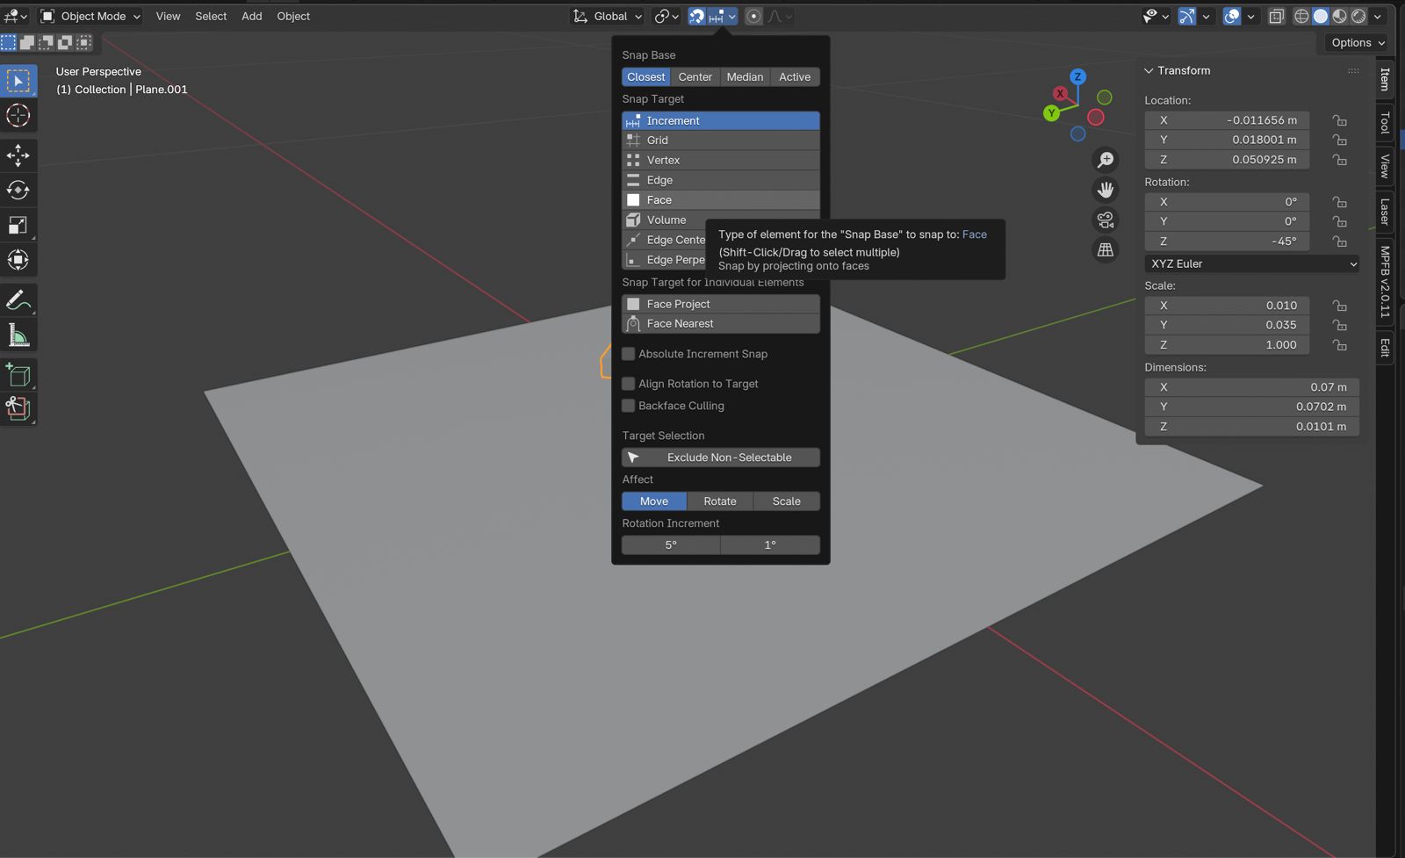Click the Add Cube tool icon
This screenshot has height=858, width=1405.
tap(18, 375)
